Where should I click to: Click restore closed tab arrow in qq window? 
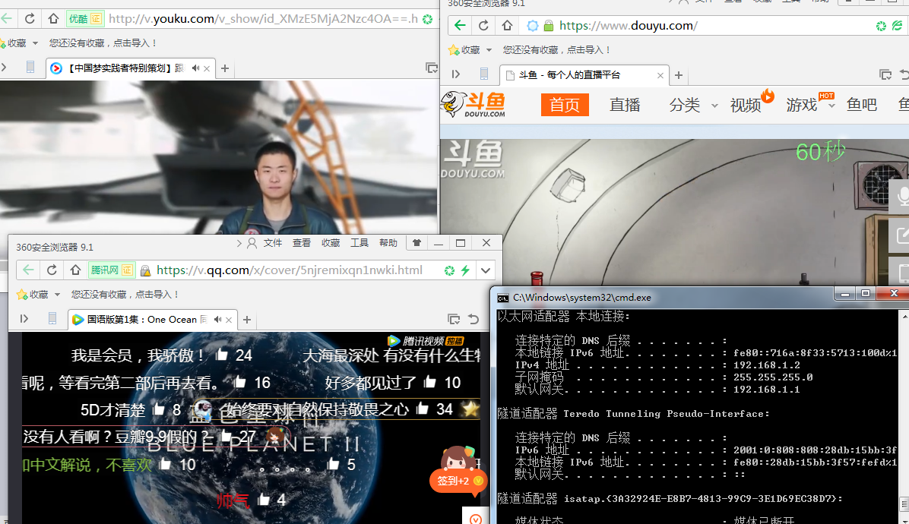click(x=474, y=319)
